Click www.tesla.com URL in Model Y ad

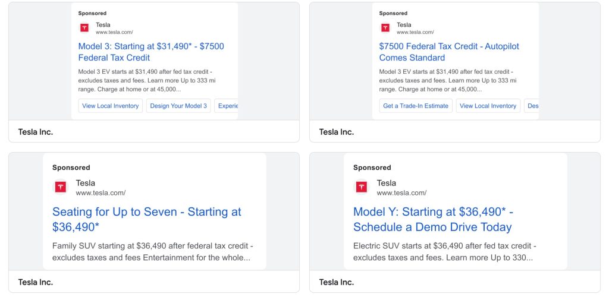point(401,193)
